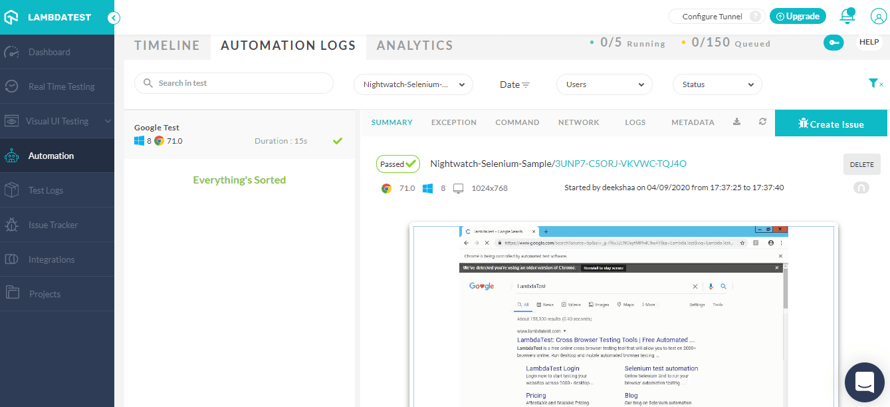Viewport: 890px width, 407px height.
Task: Click the green check mark on Google Test
Action: point(338,141)
